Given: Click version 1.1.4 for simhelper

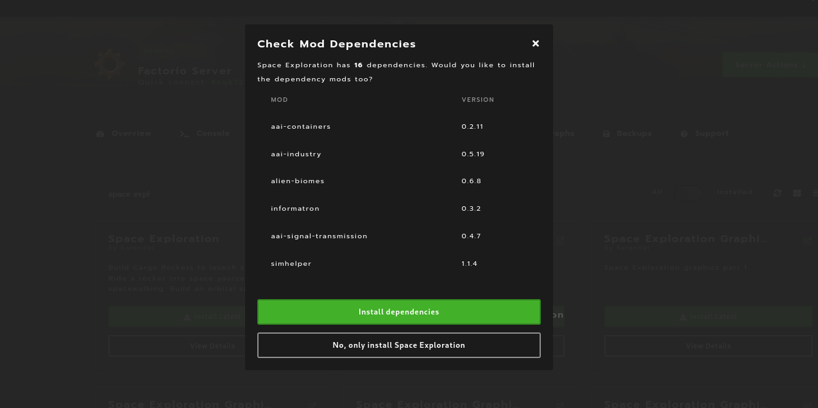Looking at the screenshot, I should click(x=469, y=264).
